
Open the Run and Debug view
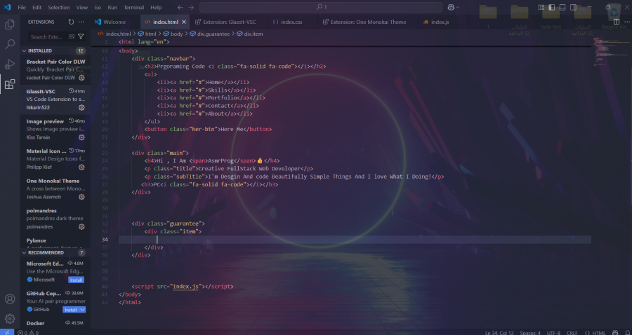coord(10,64)
